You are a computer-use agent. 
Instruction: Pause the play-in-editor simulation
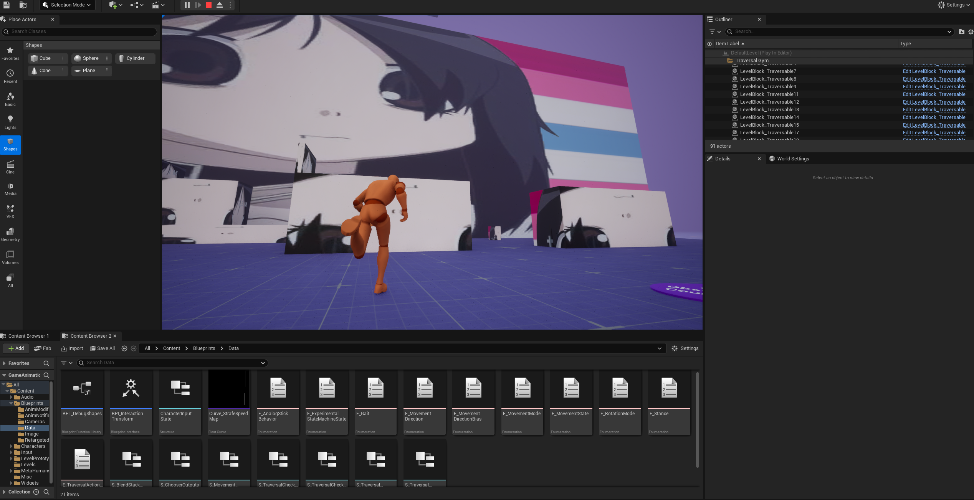(187, 5)
